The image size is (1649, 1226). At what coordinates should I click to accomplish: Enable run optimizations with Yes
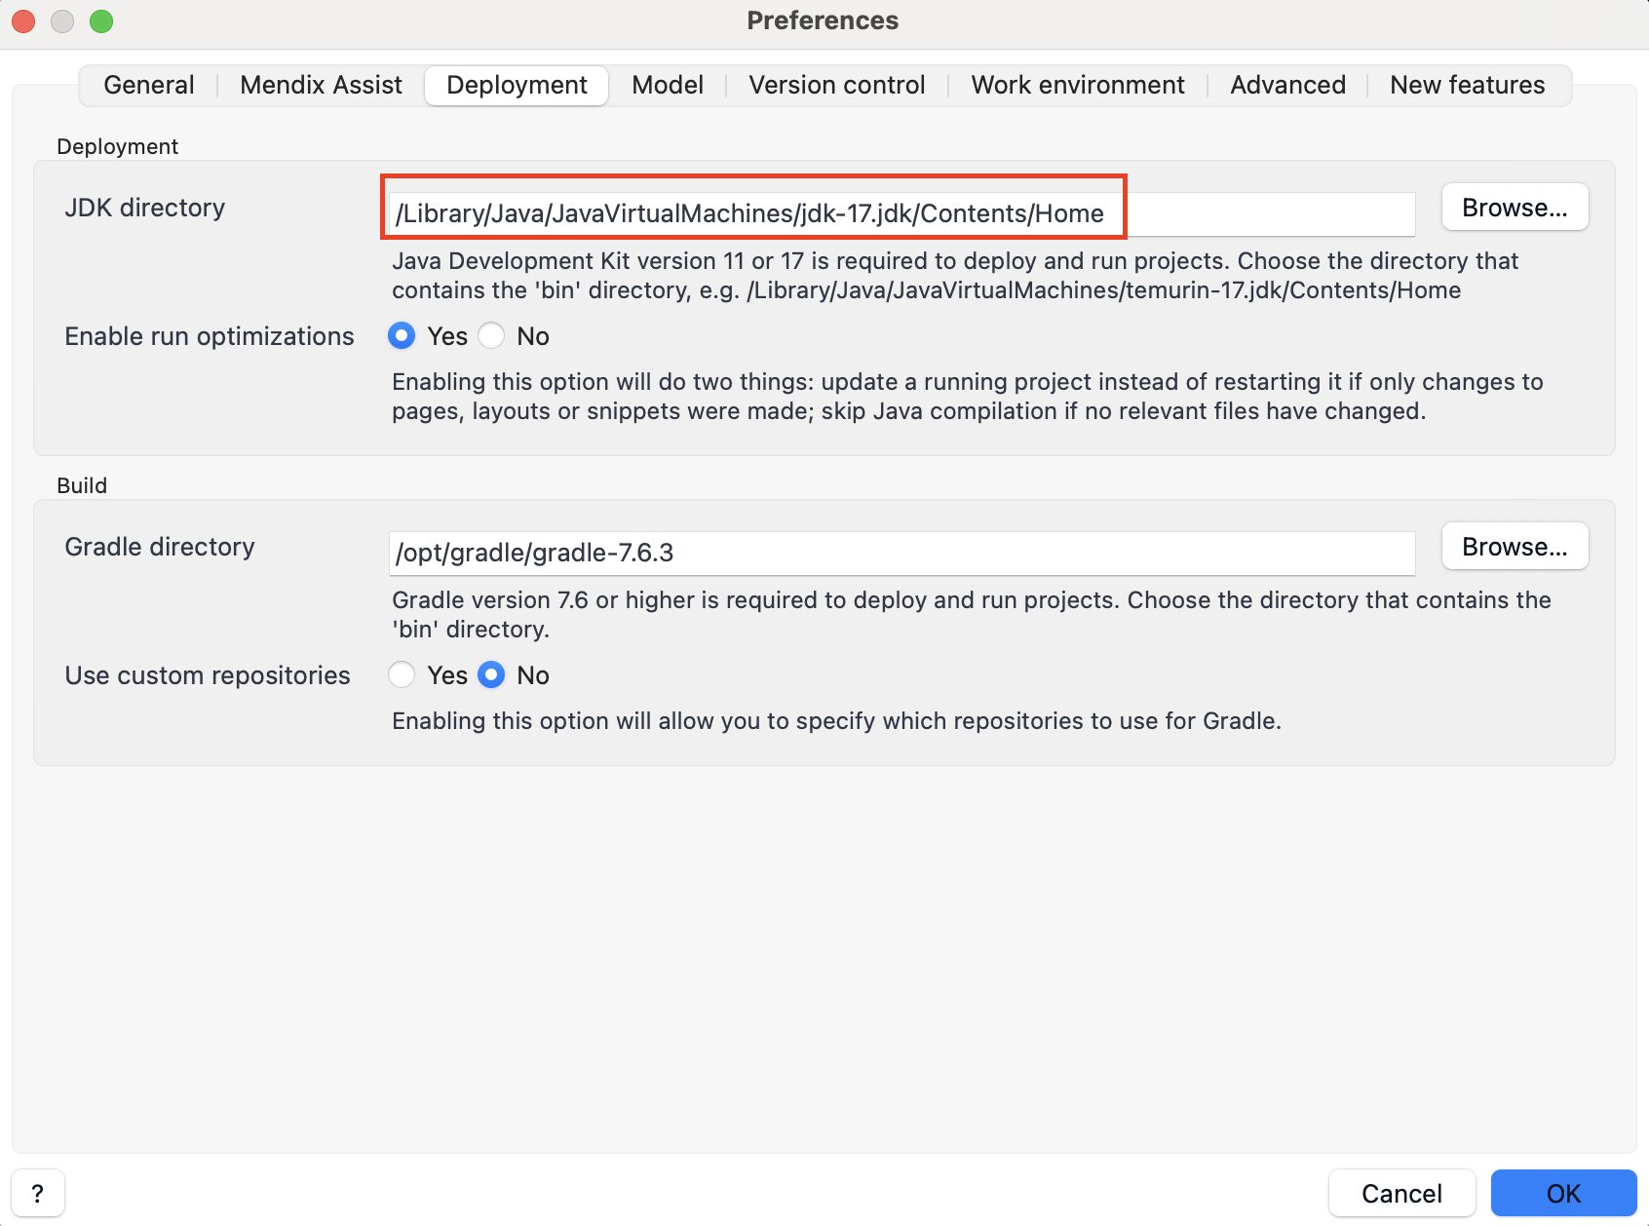(x=402, y=336)
